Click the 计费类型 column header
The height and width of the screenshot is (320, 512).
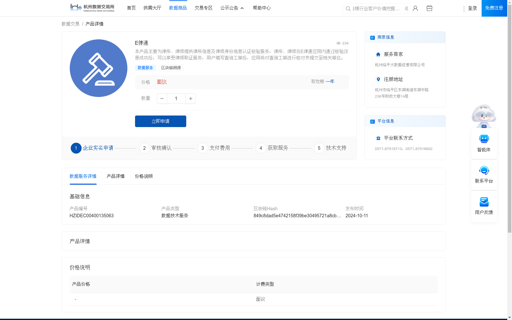click(265, 284)
